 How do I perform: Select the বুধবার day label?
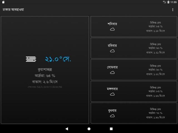click(x=112, y=110)
